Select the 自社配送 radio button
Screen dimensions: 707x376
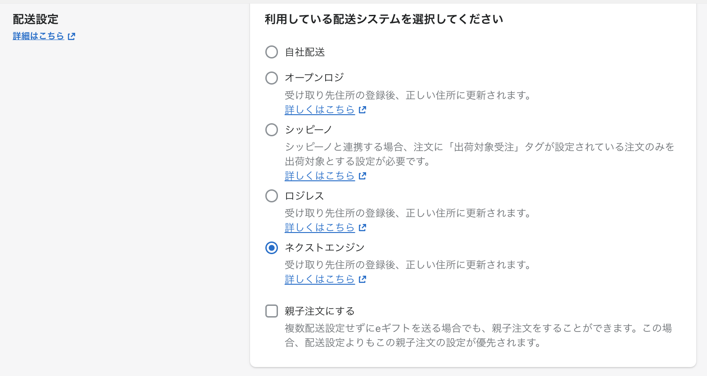point(272,52)
